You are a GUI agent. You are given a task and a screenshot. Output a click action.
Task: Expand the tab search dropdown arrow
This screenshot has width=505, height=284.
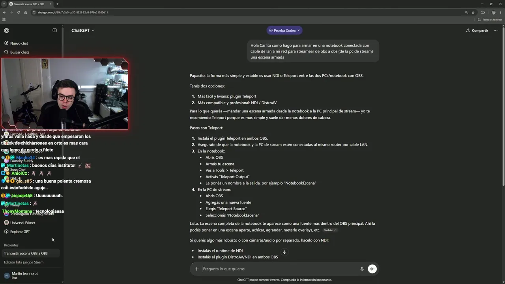[4, 4]
